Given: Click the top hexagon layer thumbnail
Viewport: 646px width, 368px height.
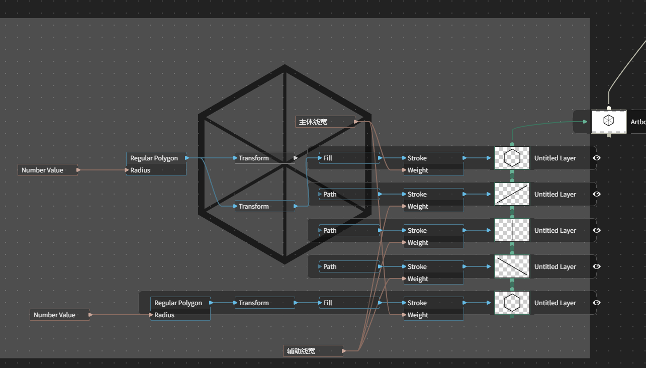Looking at the screenshot, I should 512,158.
